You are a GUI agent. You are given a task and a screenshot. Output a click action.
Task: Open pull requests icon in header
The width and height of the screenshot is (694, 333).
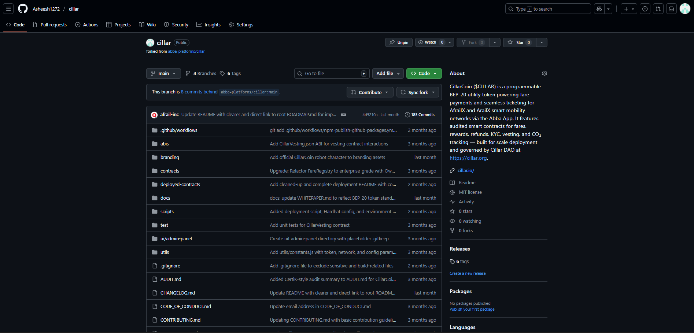pos(658,9)
